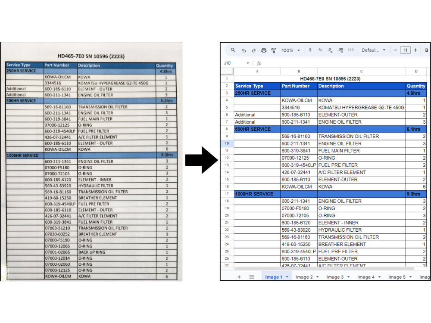Screen dimensions: 431x323
Task: Switch to the Image 5 sheet tab
Action: pos(397,277)
